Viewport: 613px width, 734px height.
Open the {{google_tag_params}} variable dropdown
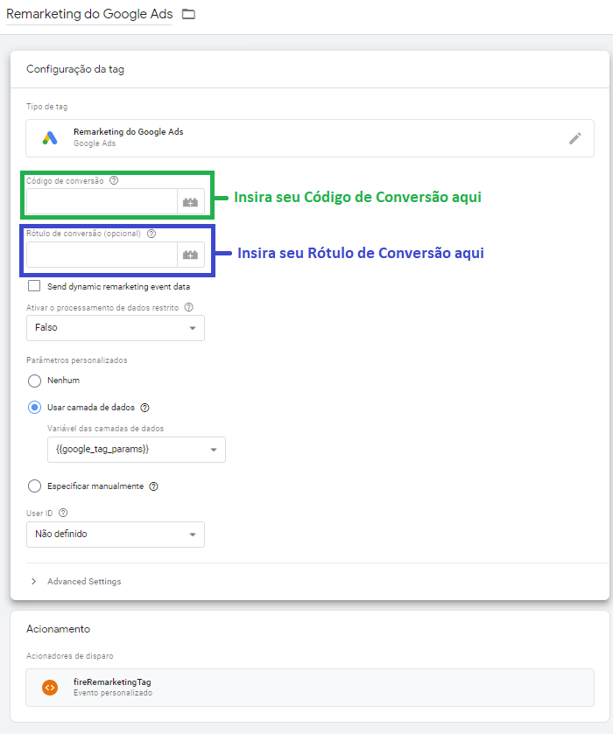coord(137,450)
